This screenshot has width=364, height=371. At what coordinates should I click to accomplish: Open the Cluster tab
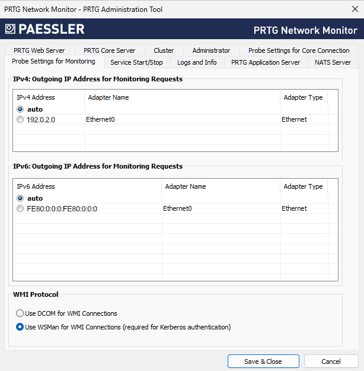[x=164, y=50]
